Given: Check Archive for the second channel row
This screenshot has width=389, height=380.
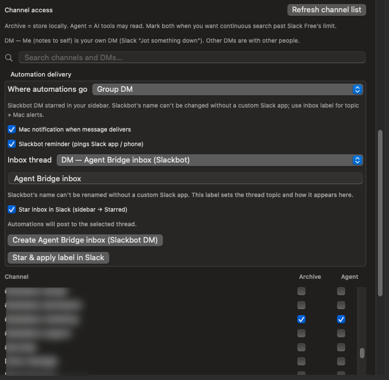Looking at the screenshot, I should click(301, 305).
